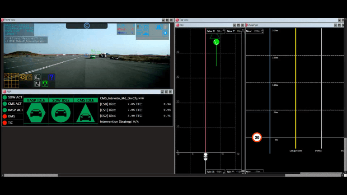
Task: Toggle the orange sun brightness icon
Action: (22, 77)
